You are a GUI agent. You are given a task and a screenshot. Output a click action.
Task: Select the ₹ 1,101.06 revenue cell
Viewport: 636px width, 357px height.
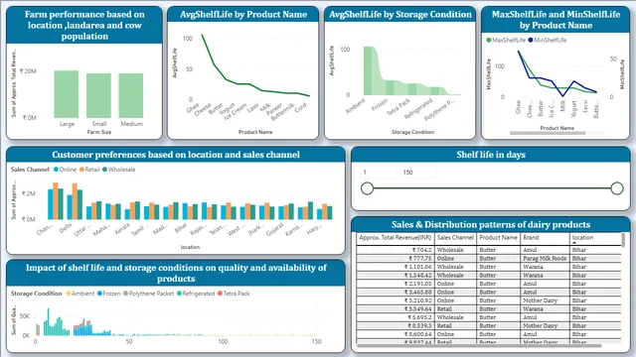[396, 267]
